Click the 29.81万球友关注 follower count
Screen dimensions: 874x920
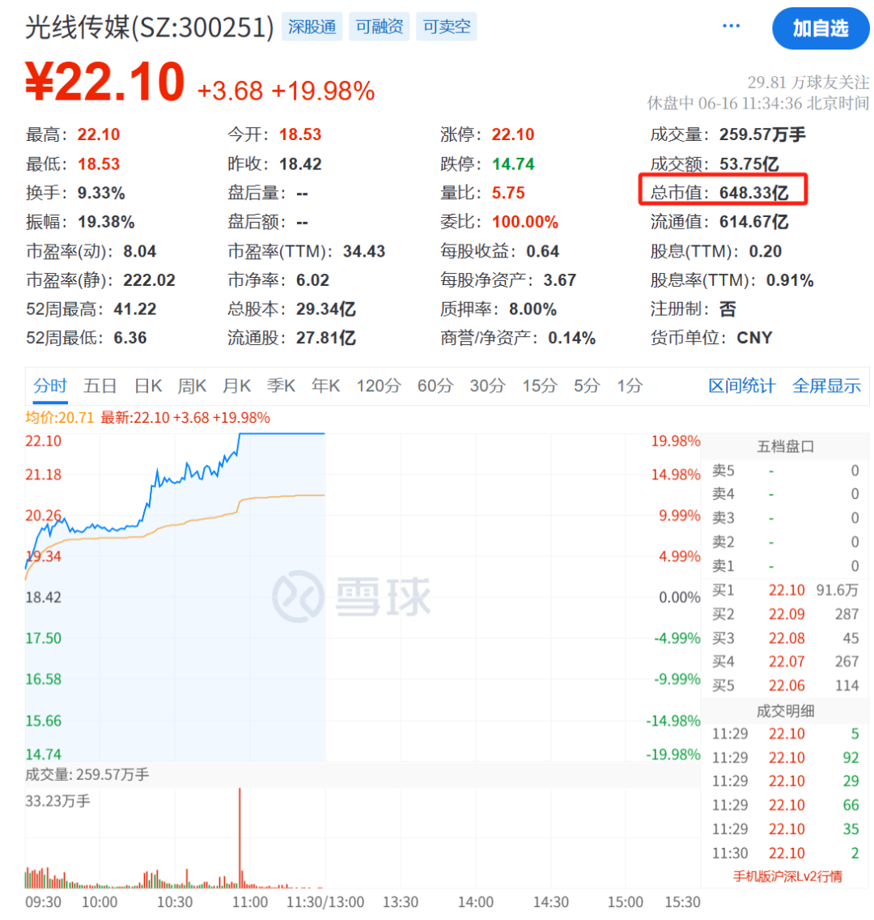point(808,81)
